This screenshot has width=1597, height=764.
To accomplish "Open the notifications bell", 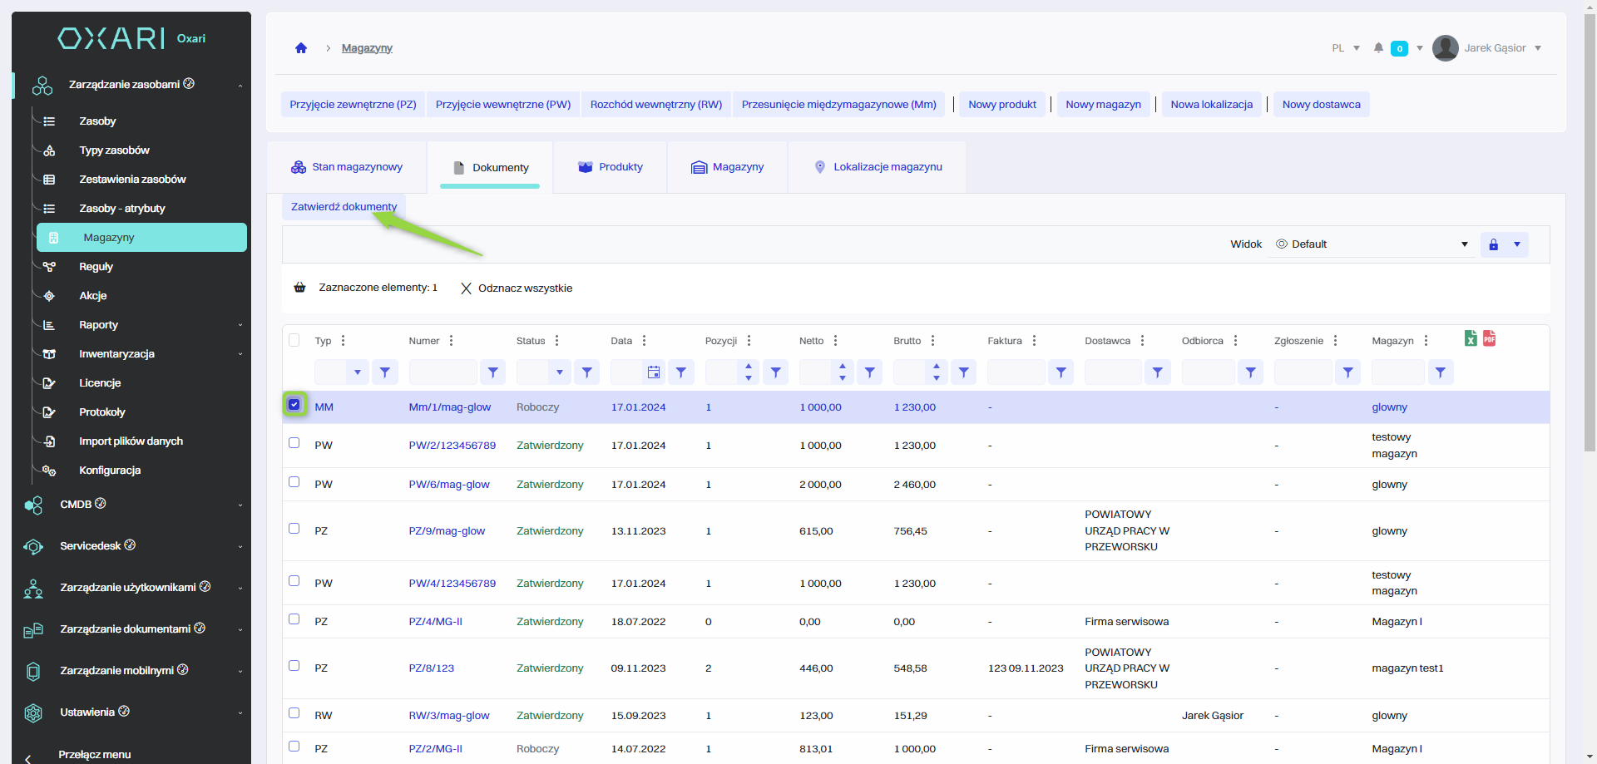I will click(1378, 48).
